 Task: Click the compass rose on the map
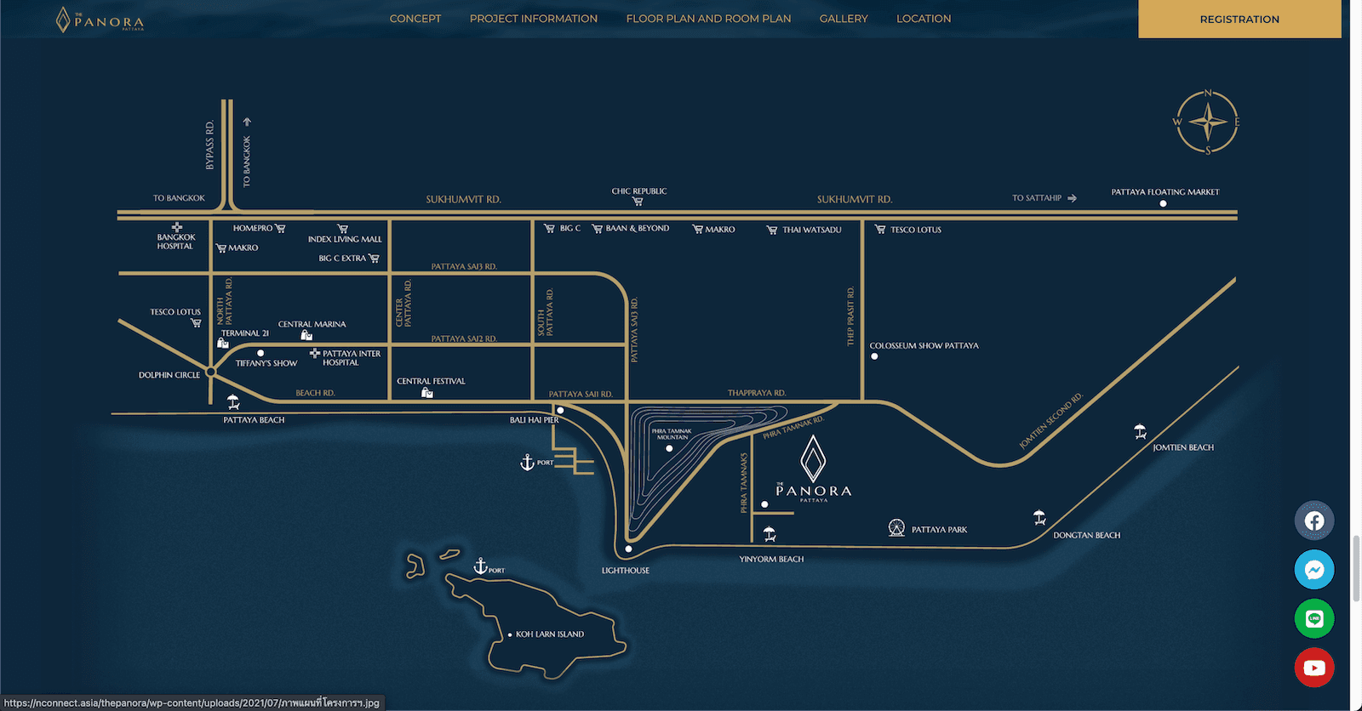click(x=1207, y=122)
